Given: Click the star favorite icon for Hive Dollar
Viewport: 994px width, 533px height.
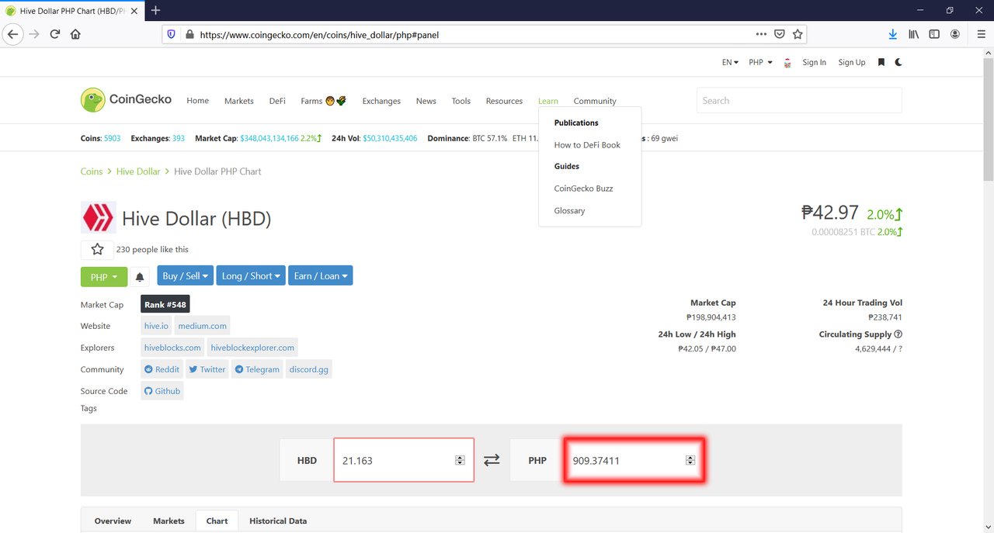Looking at the screenshot, I should [97, 249].
